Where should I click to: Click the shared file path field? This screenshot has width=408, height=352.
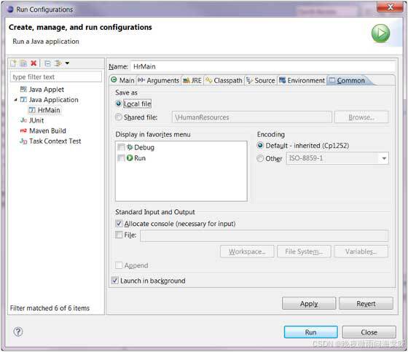point(252,117)
